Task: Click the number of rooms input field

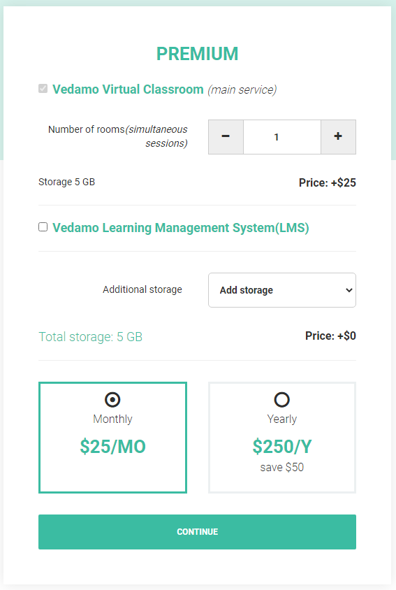Action: (282, 137)
